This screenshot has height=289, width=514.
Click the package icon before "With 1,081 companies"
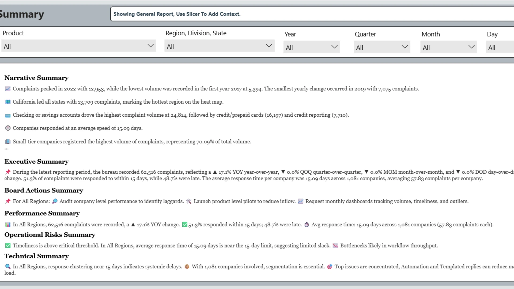pyautogui.click(x=187, y=267)
